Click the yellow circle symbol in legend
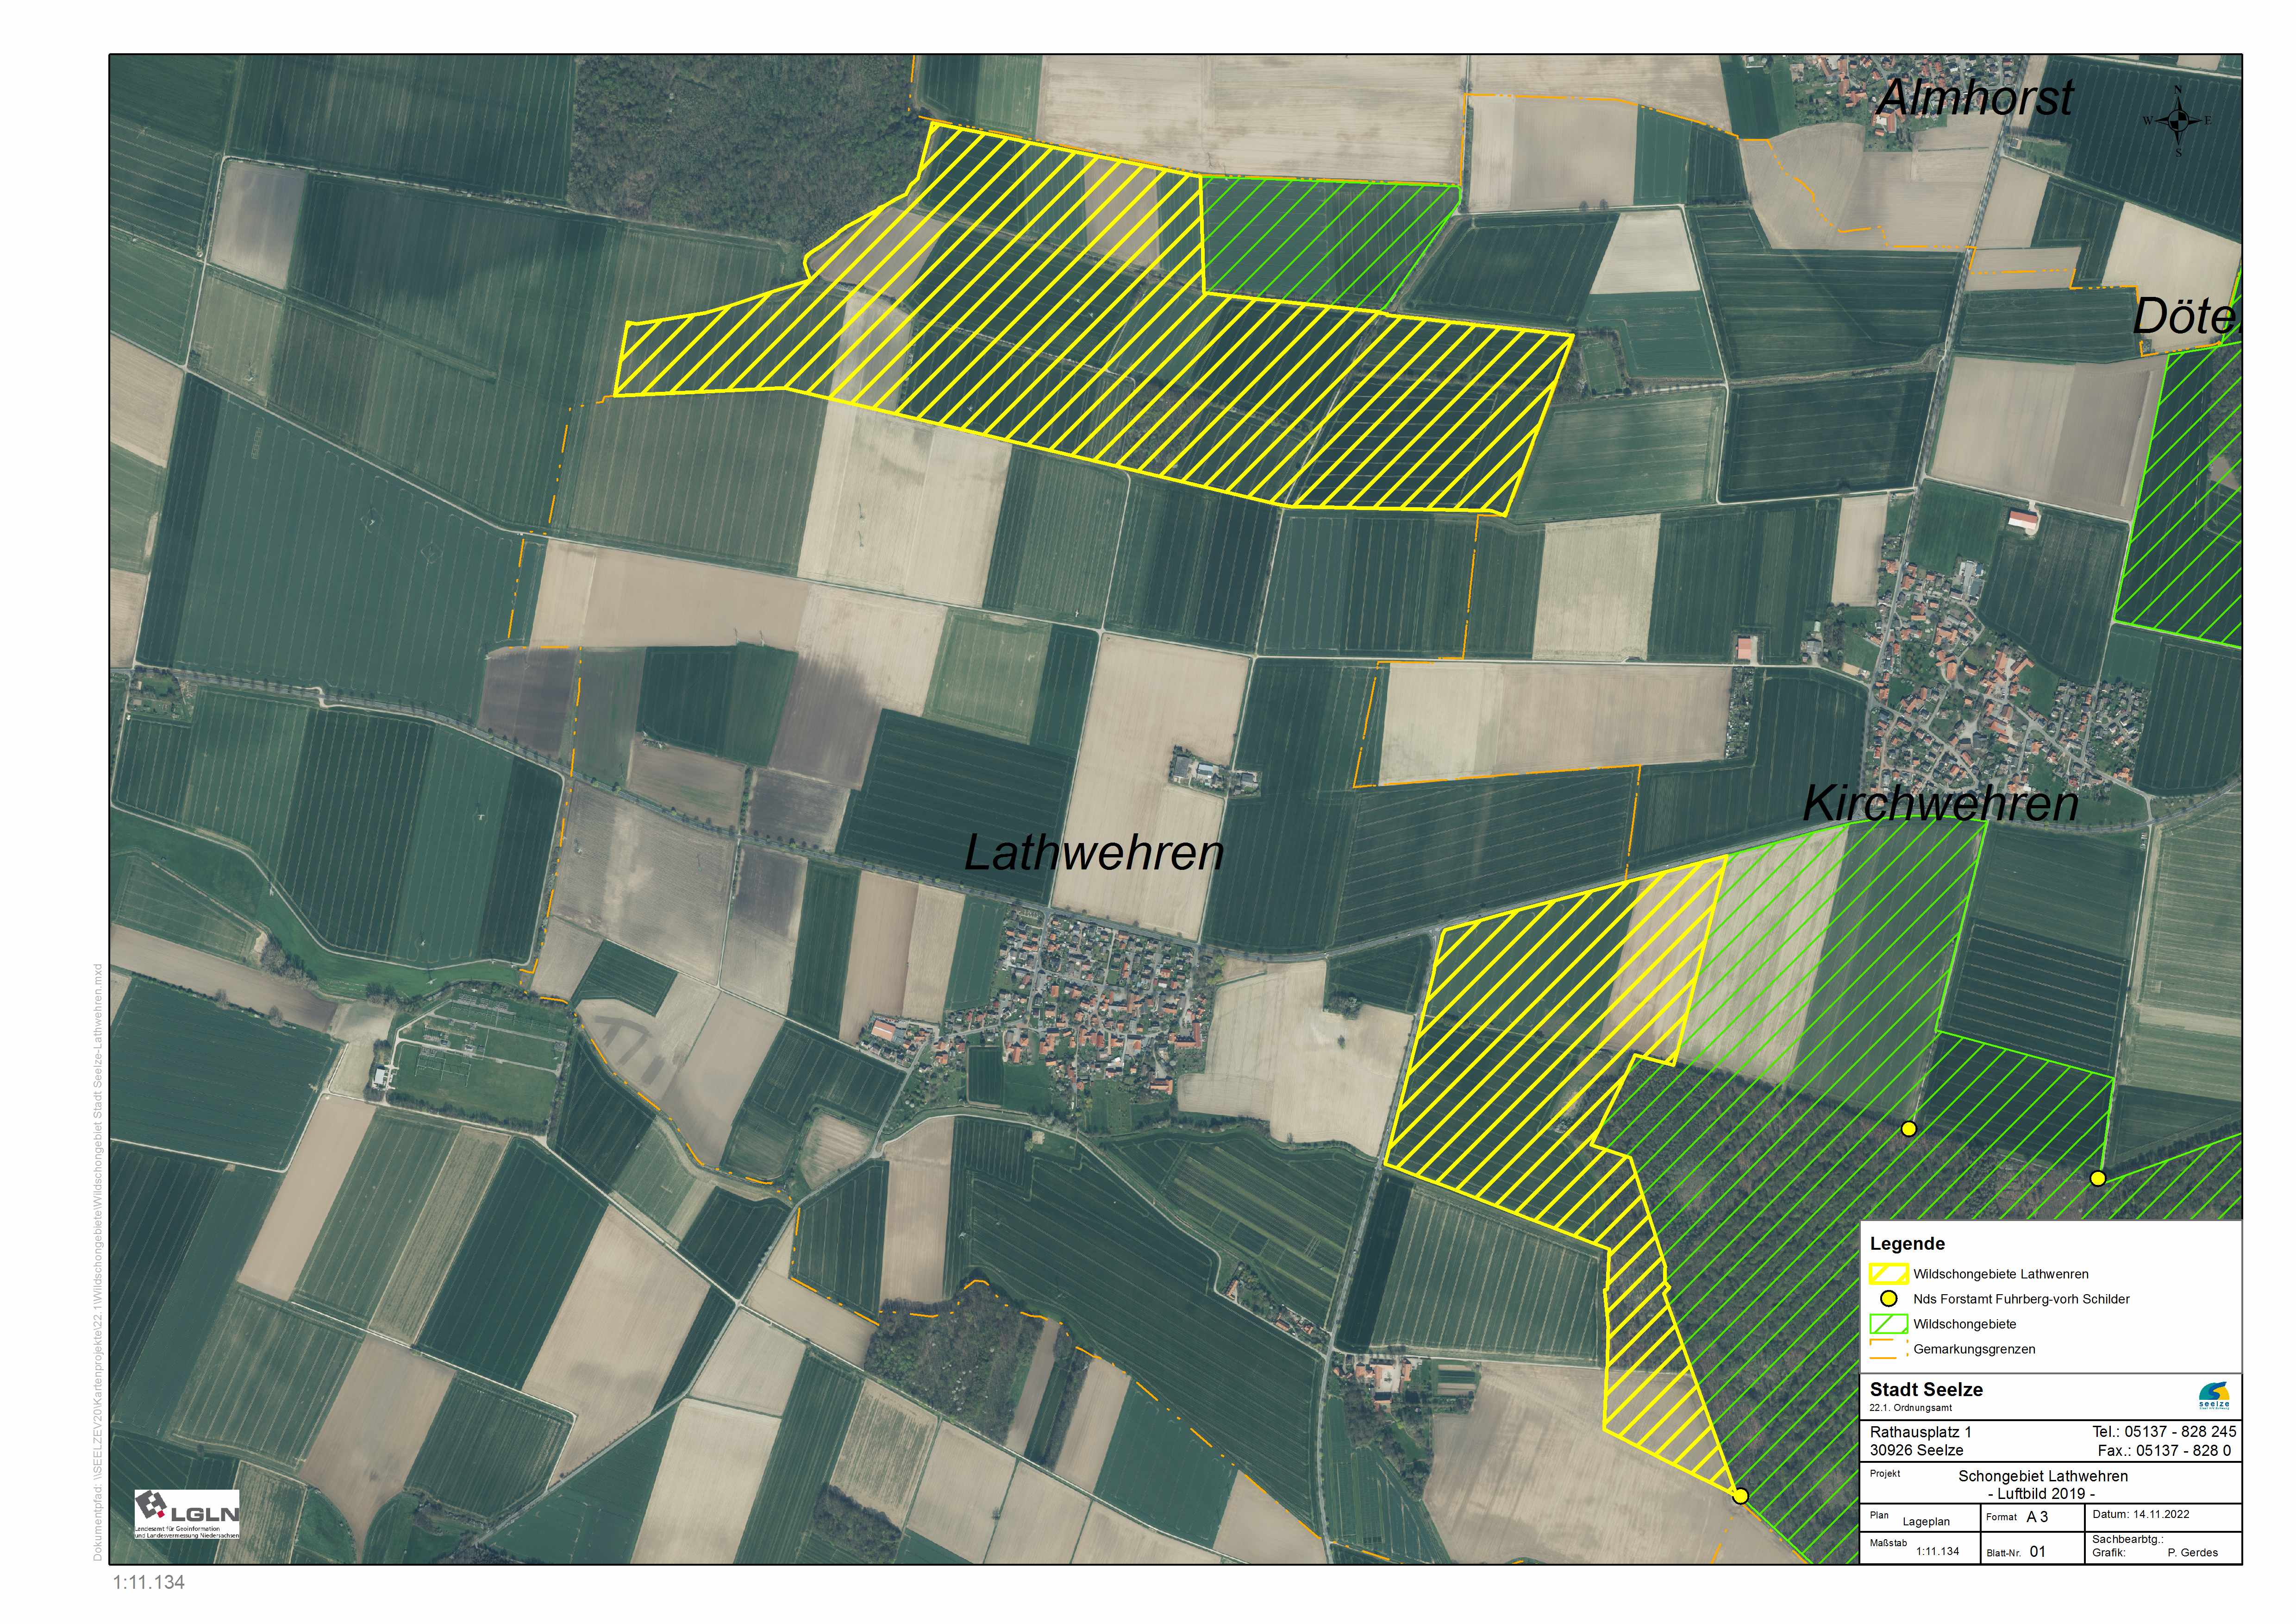 click(x=1889, y=1299)
